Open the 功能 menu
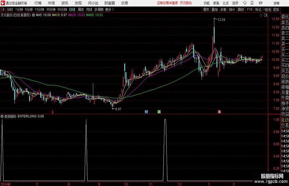289x186 pixels. (x=207, y=3)
